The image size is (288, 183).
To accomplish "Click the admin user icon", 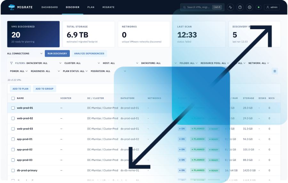I will 268,7.
